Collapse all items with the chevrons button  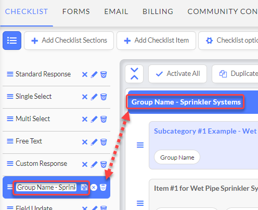[134, 74]
